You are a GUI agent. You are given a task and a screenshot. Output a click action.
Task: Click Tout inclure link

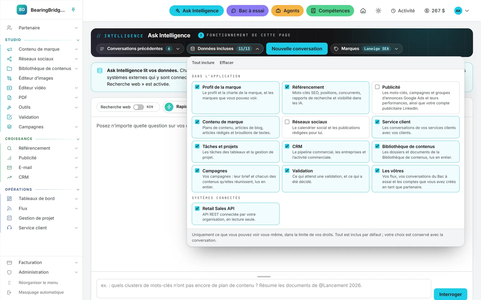point(203,62)
